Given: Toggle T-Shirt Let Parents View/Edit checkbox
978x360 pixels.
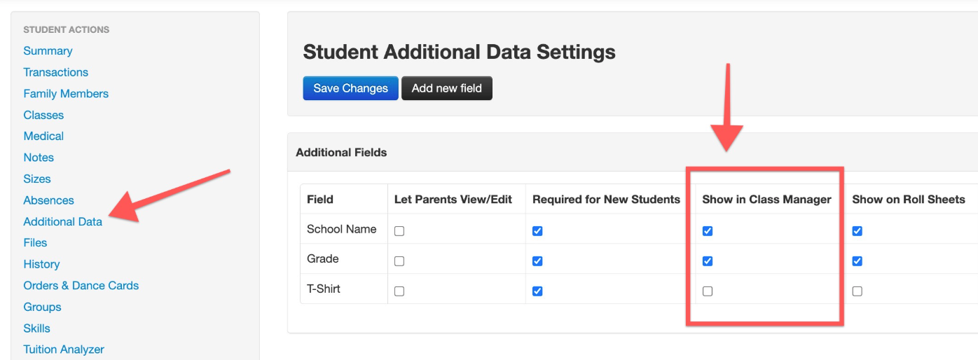Looking at the screenshot, I should click(x=399, y=291).
